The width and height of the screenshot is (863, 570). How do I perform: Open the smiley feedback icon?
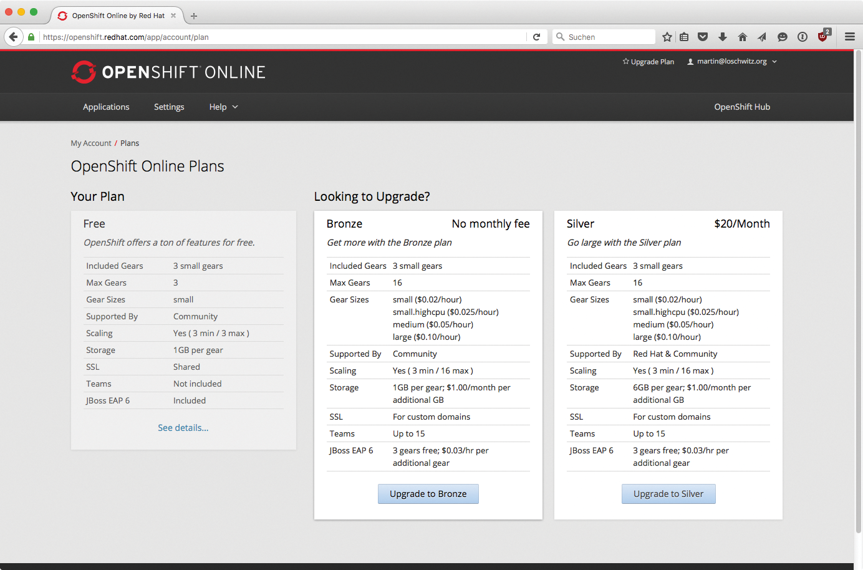[782, 37]
